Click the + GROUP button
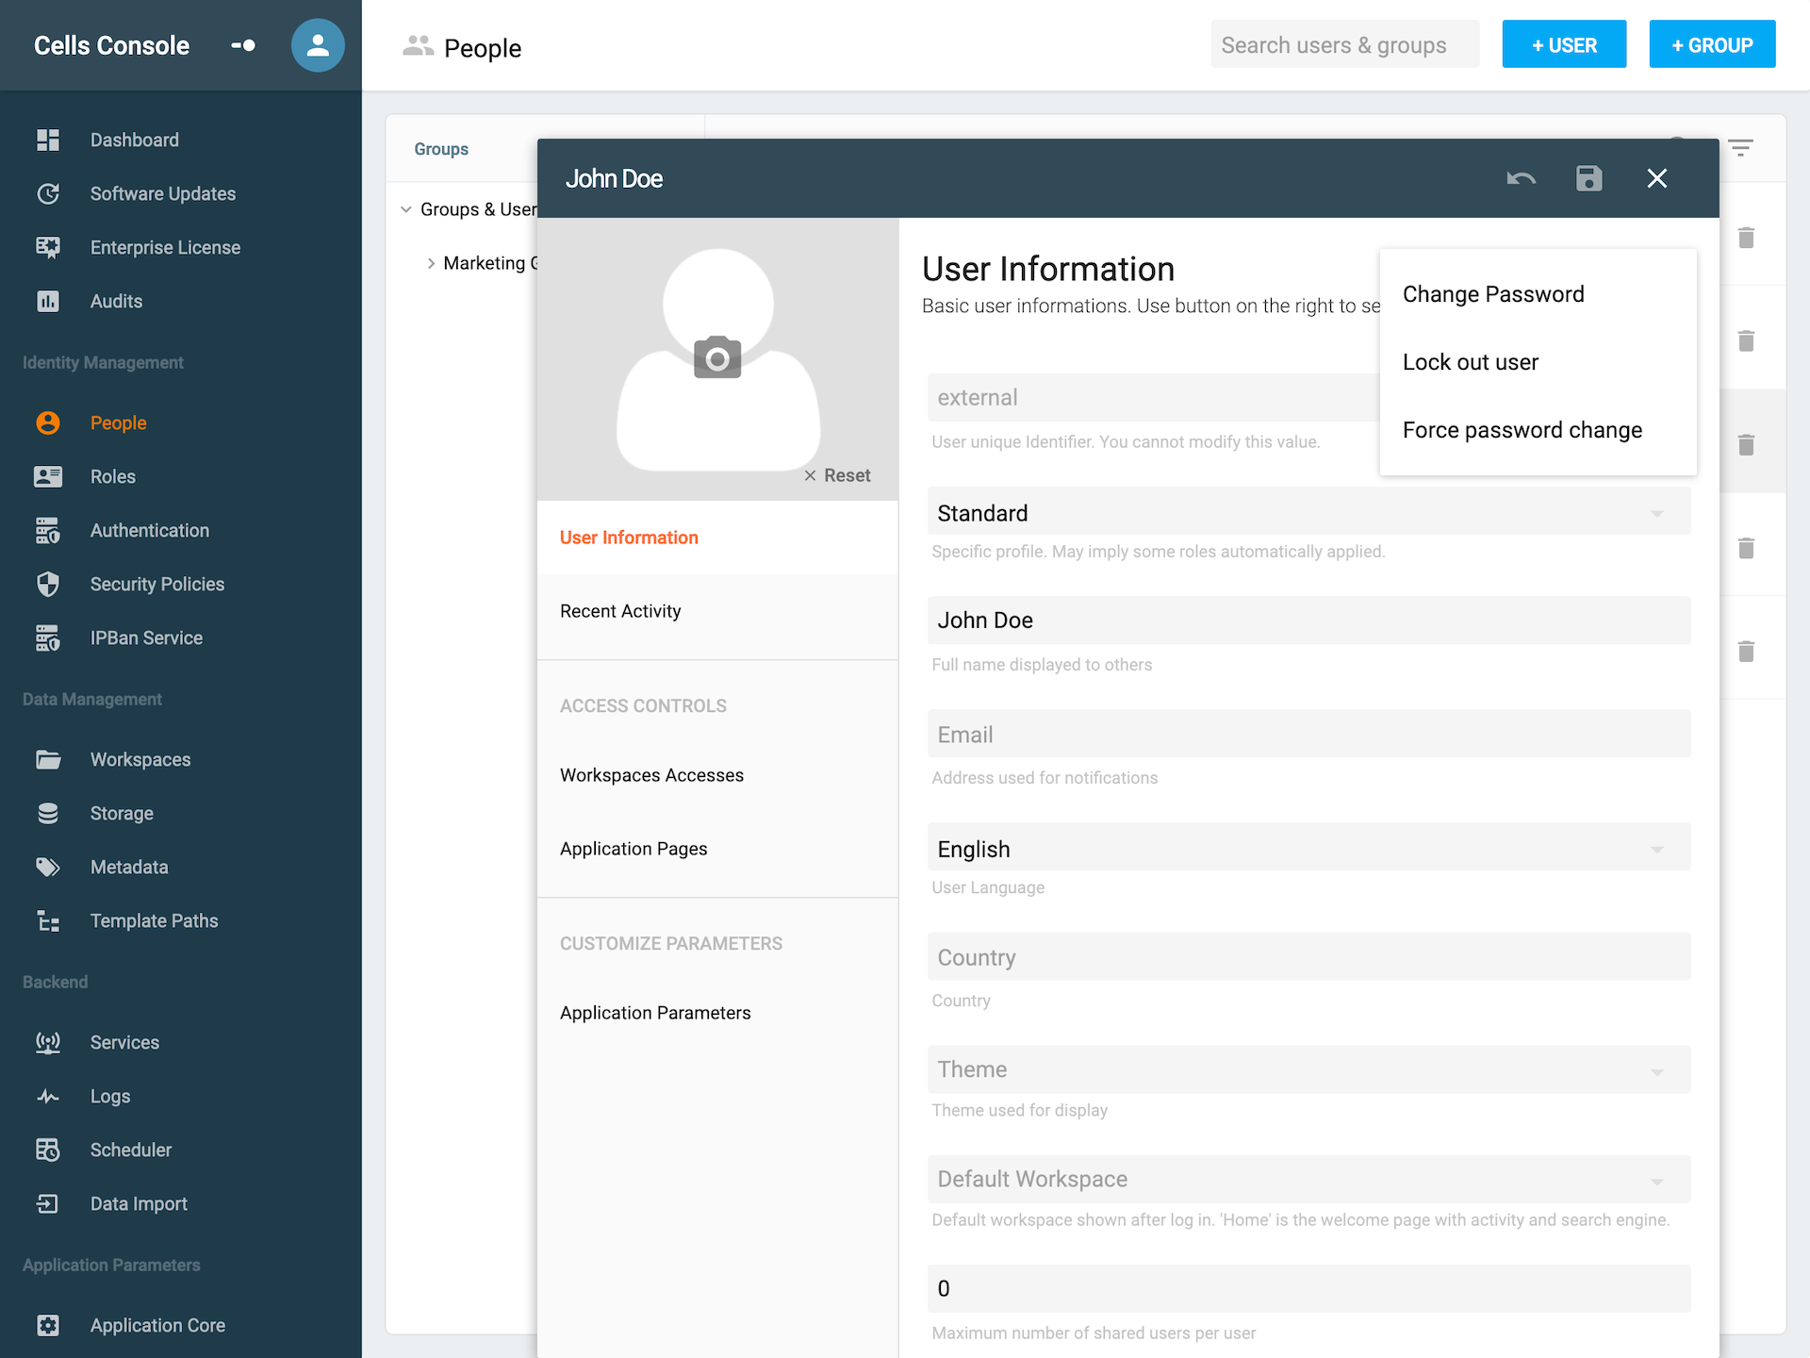 [1712, 44]
